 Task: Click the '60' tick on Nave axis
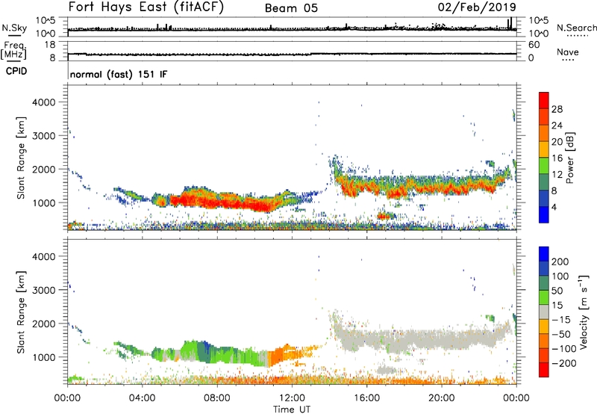tap(534, 45)
